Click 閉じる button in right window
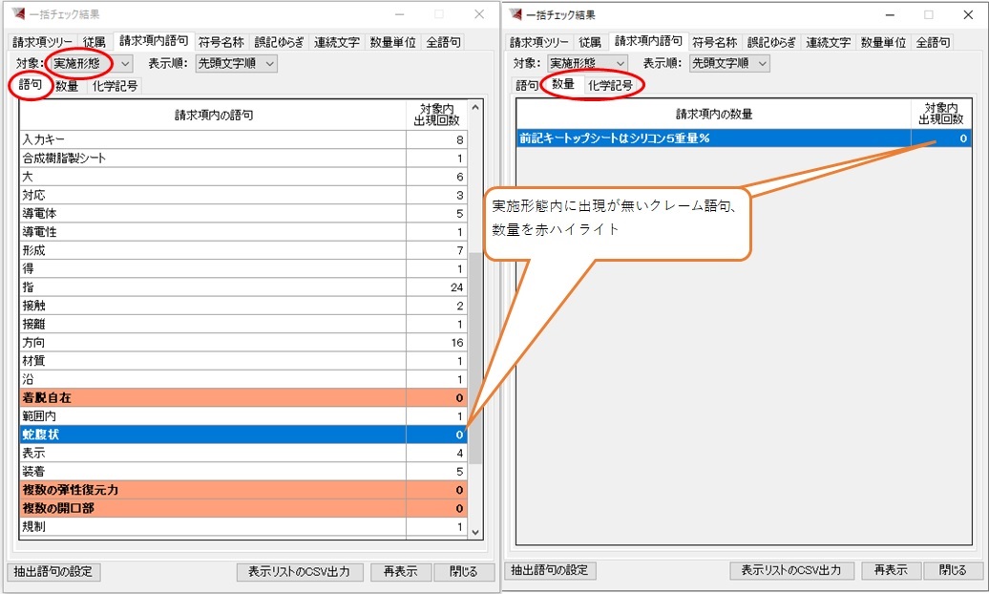The height and width of the screenshot is (594, 989). click(x=953, y=570)
